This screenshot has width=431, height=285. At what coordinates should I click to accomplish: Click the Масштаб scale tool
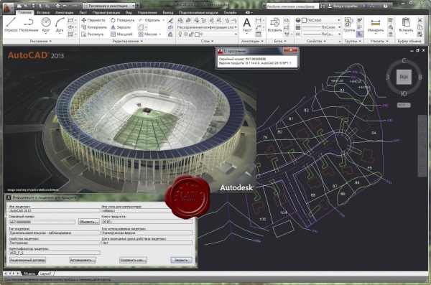coord(121,34)
